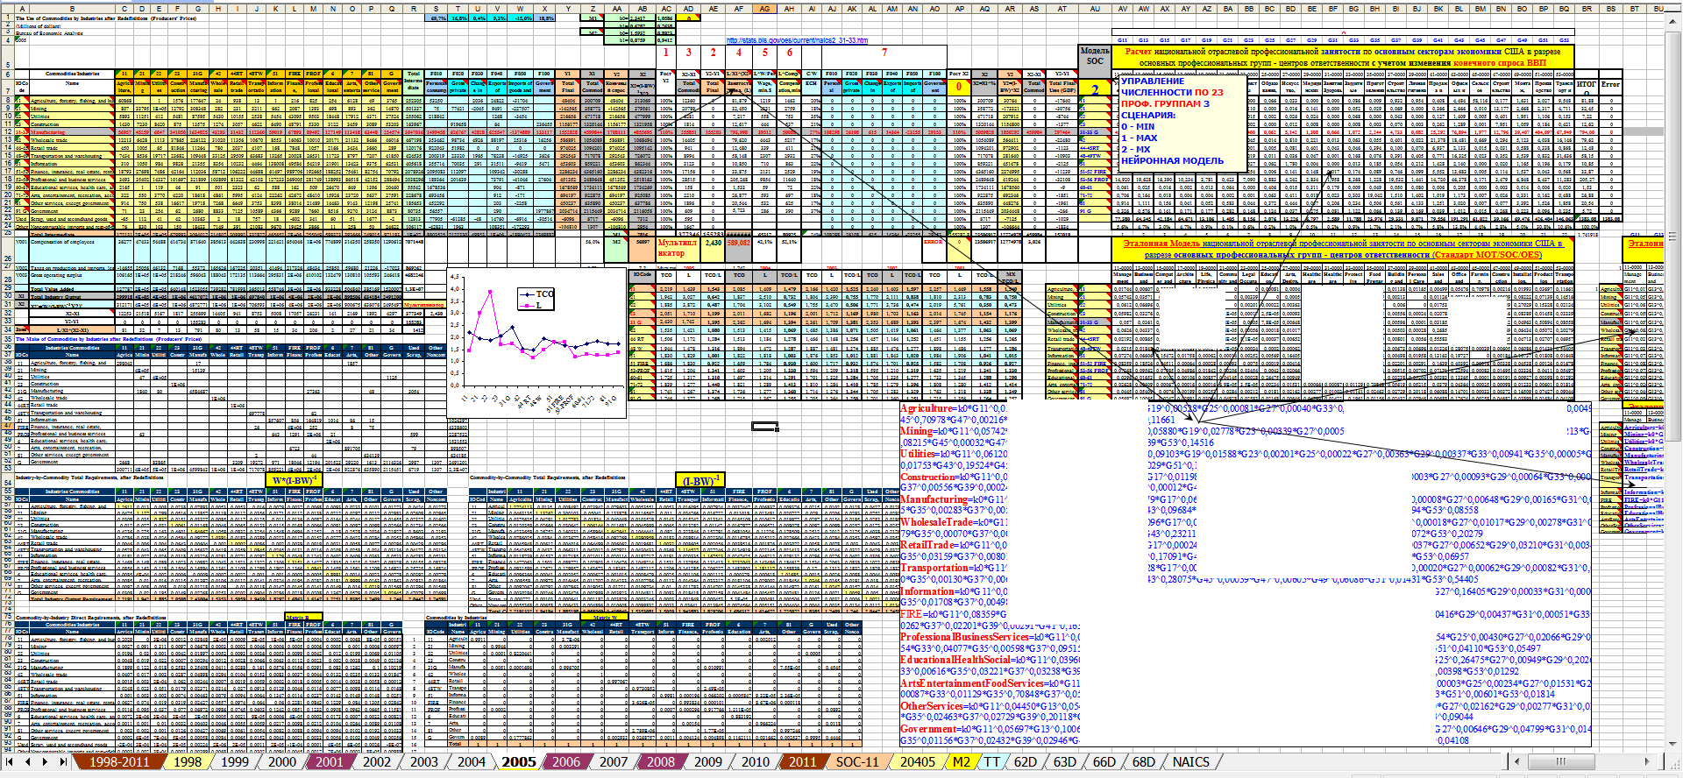Viewport: 1683px width, 778px height.
Task: Open the stats.bls.gov hyperlink
Action: click(797, 40)
